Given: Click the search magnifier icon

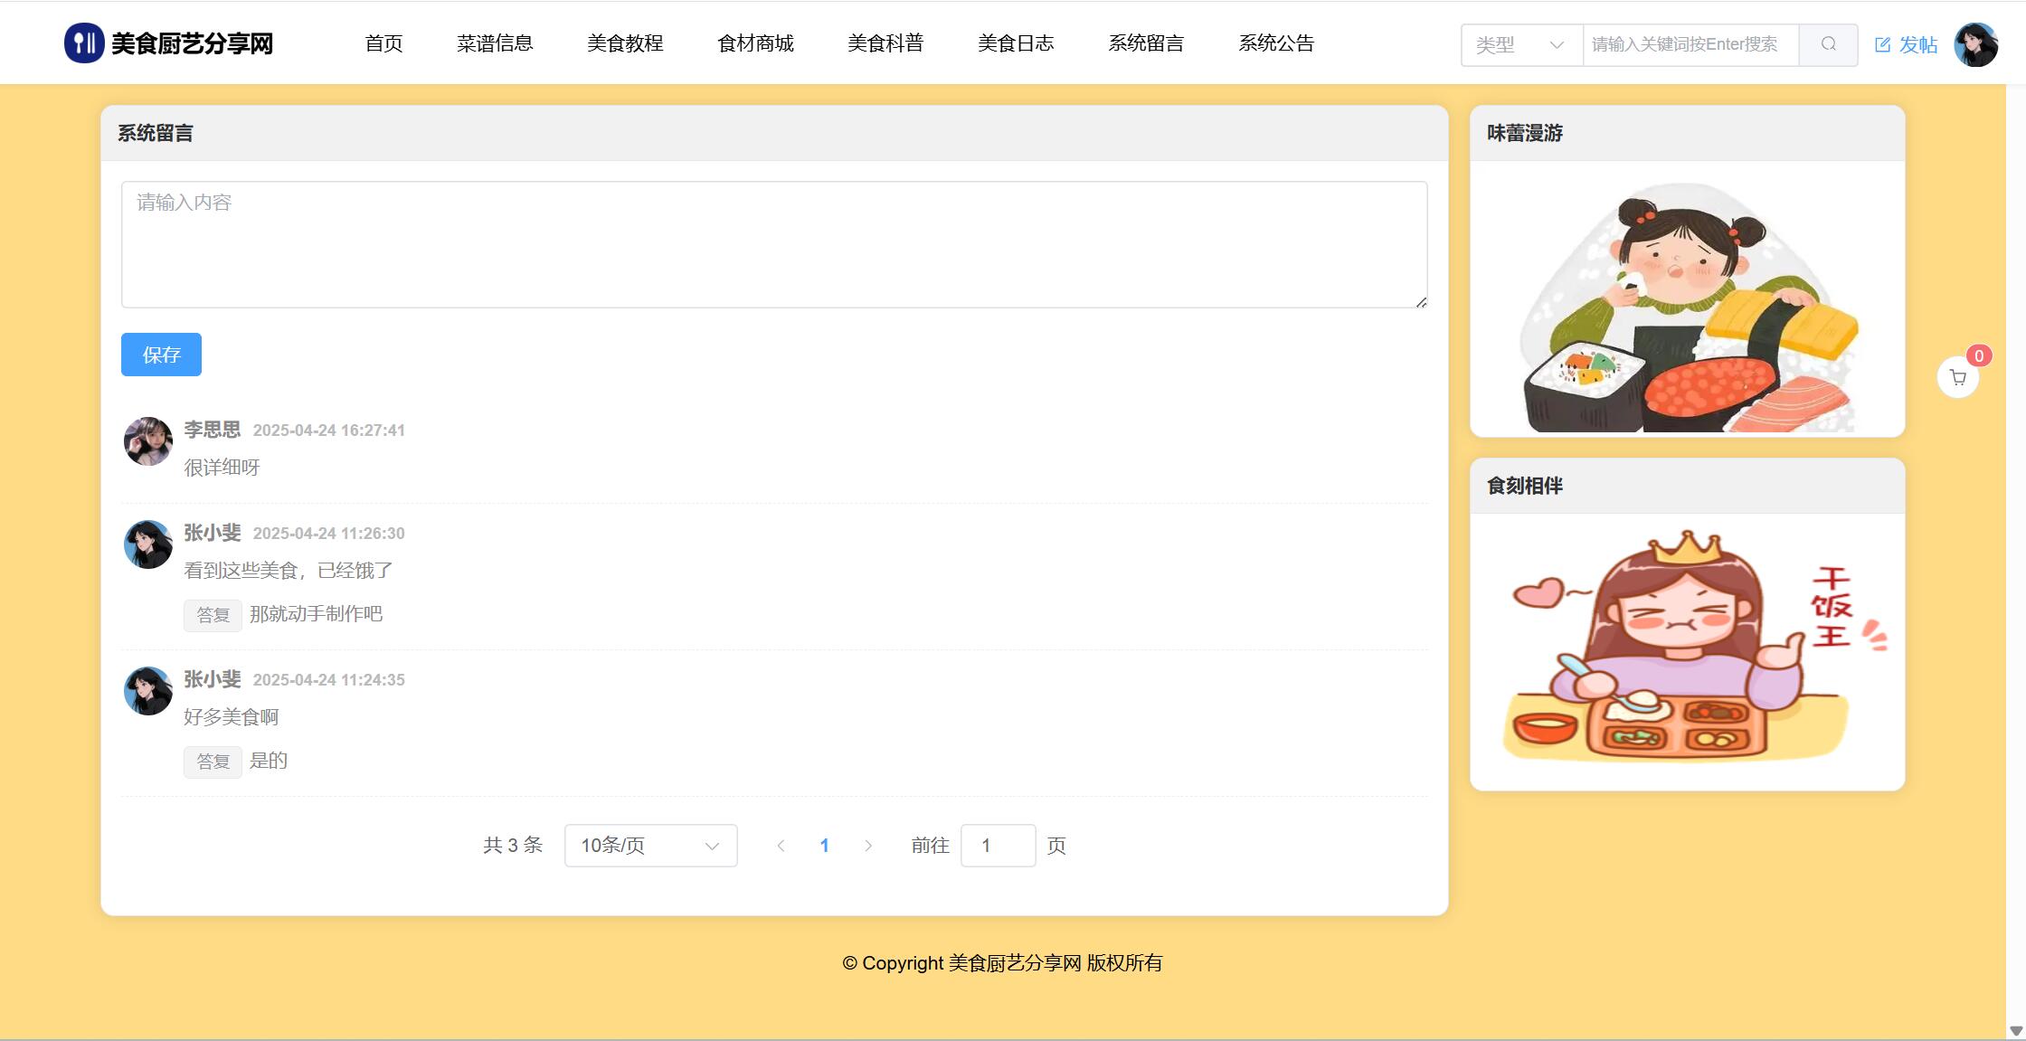Looking at the screenshot, I should point(1828,44).
